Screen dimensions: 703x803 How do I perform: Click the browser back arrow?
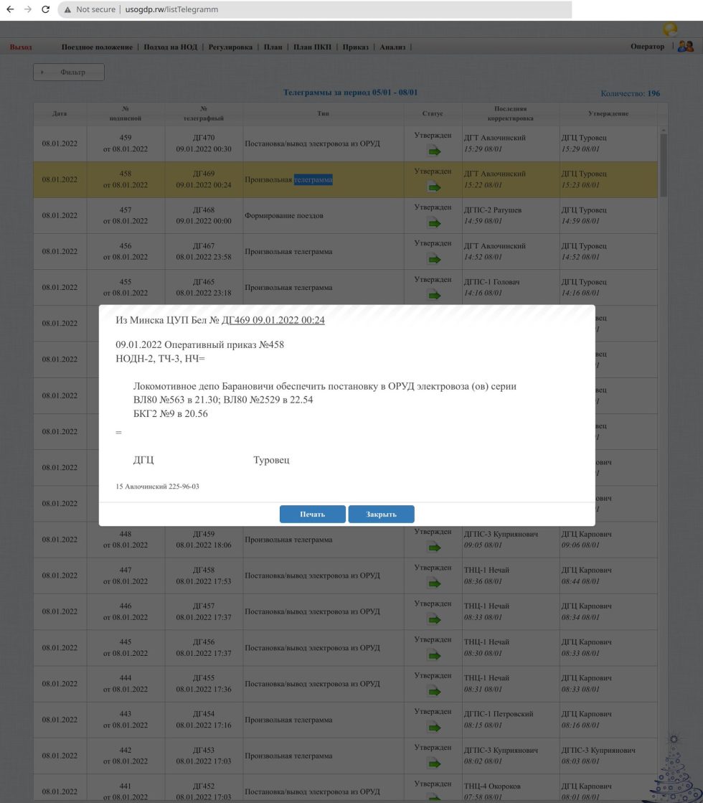[x=10, y=10]
